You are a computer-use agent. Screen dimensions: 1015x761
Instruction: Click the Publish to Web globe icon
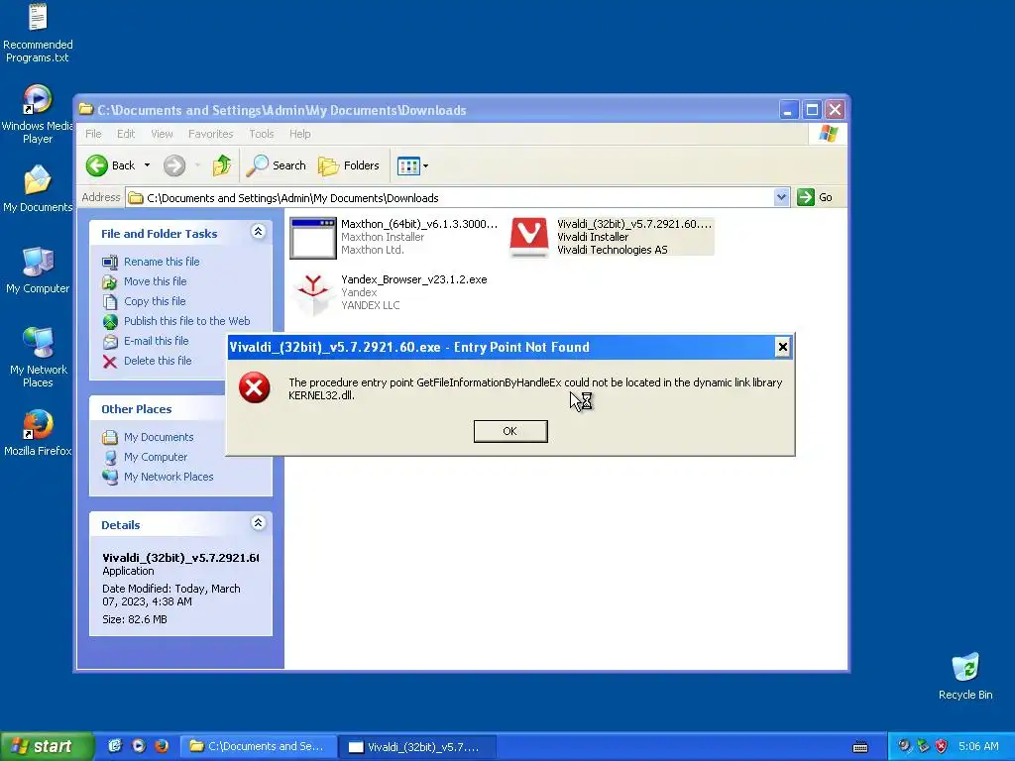pyautogui.click(x=110, y=322)
